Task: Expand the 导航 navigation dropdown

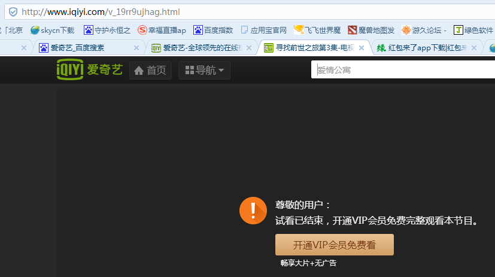Action: (x=204, y=71)
